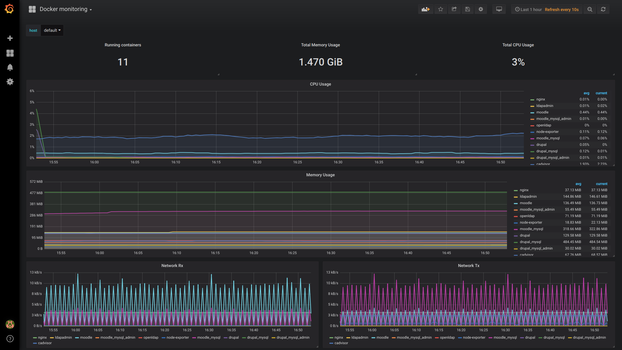Click the host variable label
The image size is (622, 350).
pos(33,30)
